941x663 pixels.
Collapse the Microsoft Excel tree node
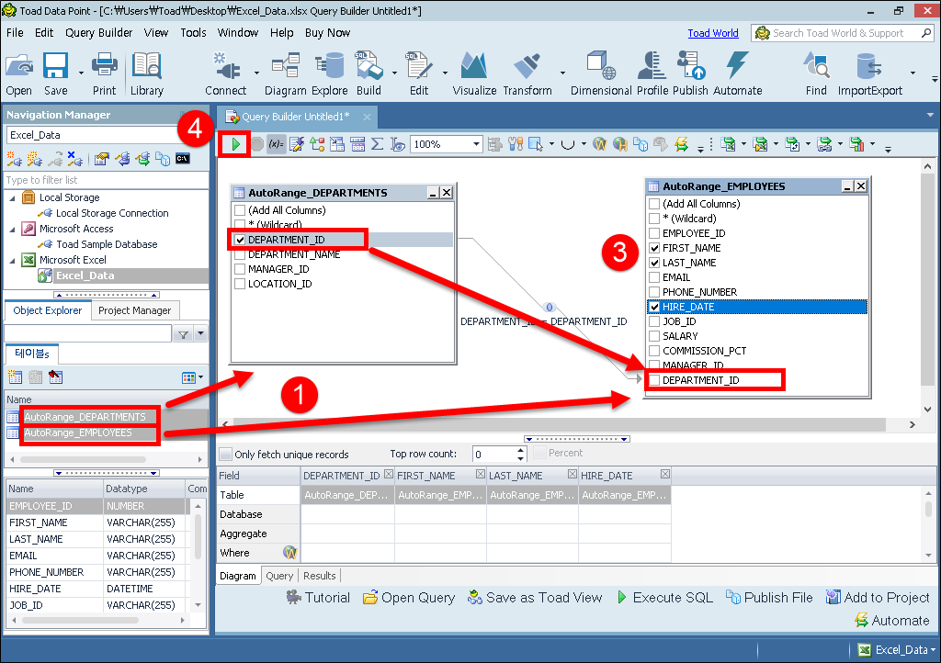pos(13,260)
